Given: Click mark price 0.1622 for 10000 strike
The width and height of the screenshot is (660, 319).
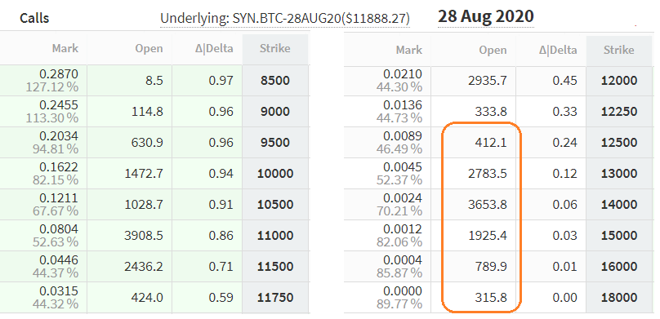Looking at the screenshot, I should (x=59, y=167).
